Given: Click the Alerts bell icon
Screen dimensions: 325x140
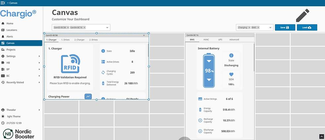Looking at the screenshot, I should coord(3,37).
